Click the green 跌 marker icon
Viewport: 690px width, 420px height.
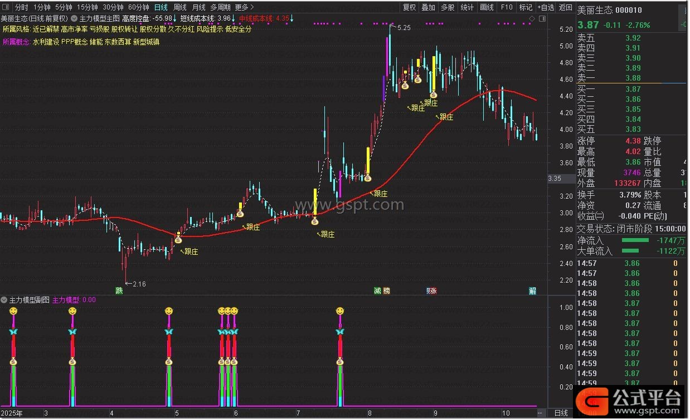tap(119, 290)
